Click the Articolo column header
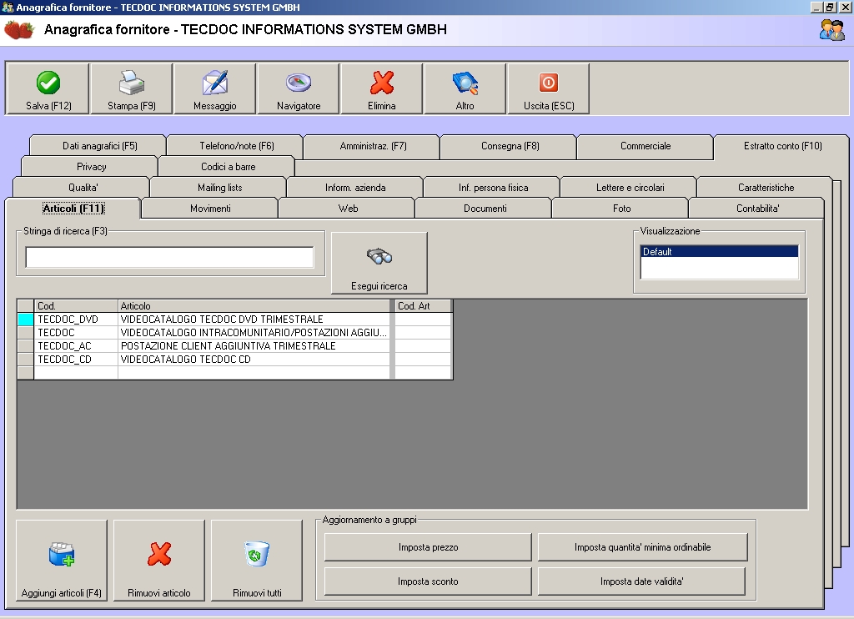Viewport: 854px width, 619px height. point(254,305)
